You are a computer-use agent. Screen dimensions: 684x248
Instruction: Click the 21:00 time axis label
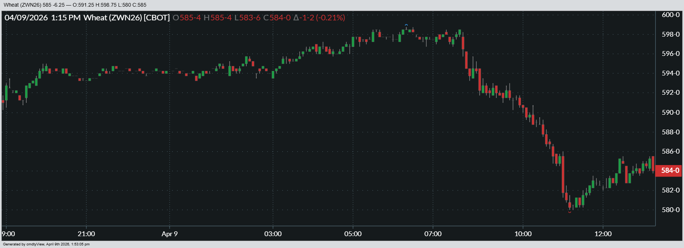(x=86, y=234)
